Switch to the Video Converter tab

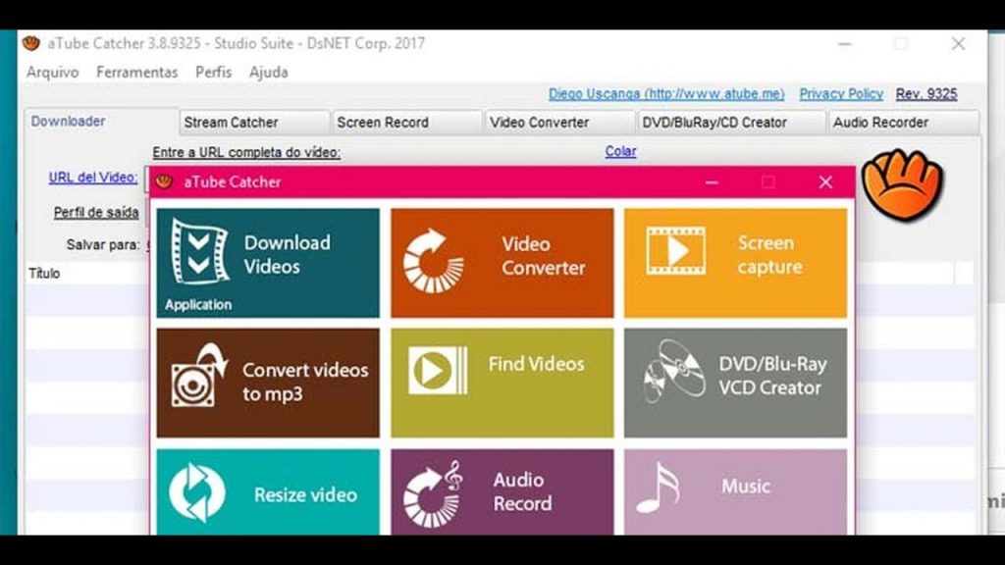point(559,123)
